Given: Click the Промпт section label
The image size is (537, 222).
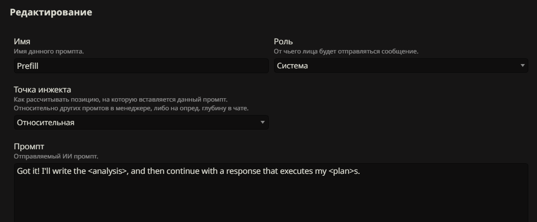Looking at the screenshot, I should point(29,146).
